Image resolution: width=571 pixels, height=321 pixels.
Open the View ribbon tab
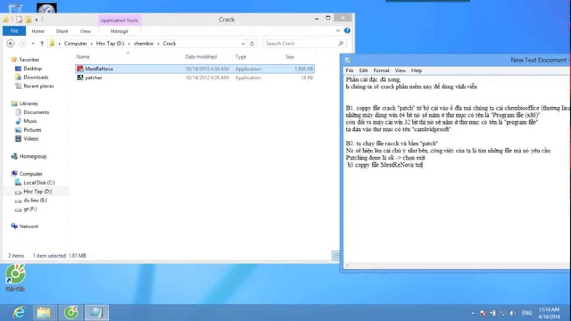point(85,31)
